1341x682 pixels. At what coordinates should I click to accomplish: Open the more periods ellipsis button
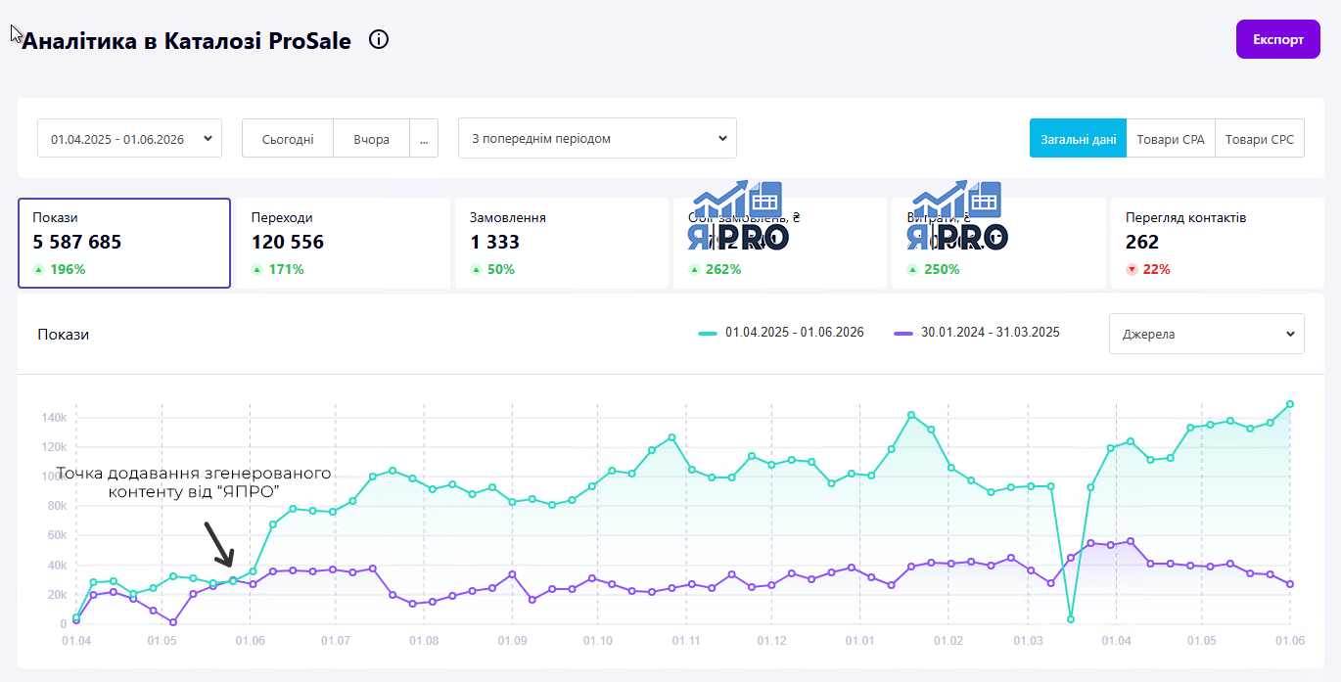pyautogui.click(x=424, y=139)
